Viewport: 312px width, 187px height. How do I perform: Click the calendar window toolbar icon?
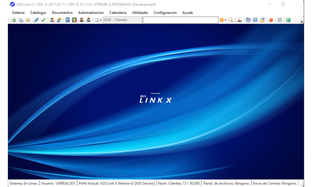(x=280, y=20)
